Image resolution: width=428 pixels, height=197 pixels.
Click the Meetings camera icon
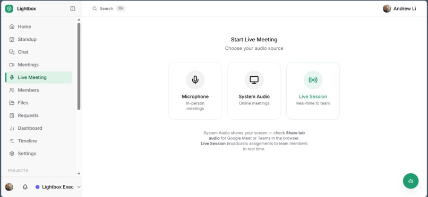point(12,65)
